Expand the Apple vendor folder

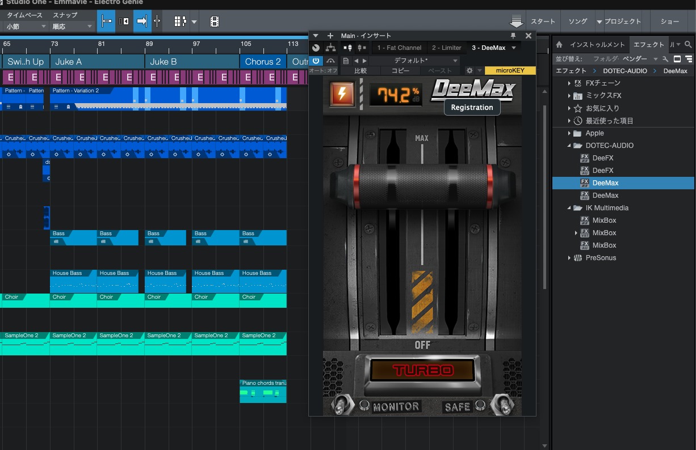pyautogui.click(x=569, y=133)
